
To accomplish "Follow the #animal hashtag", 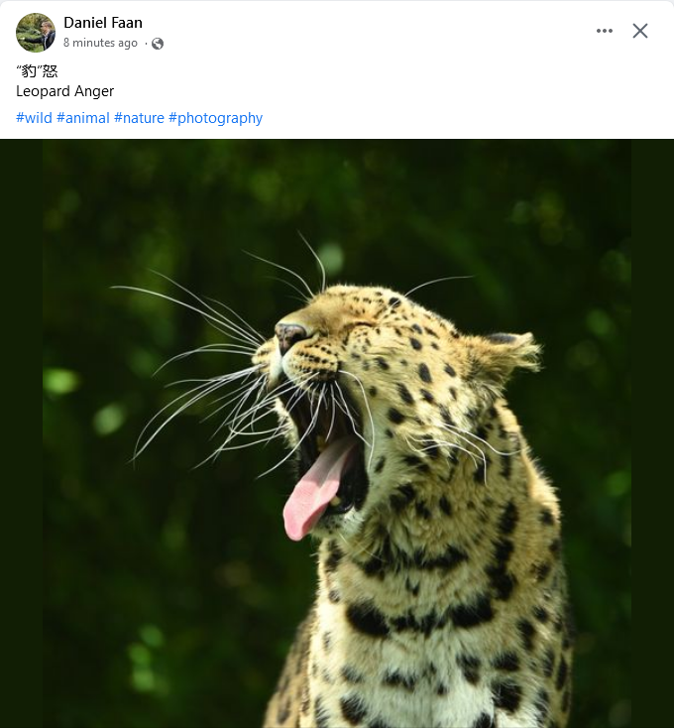I will click(82, 118).
